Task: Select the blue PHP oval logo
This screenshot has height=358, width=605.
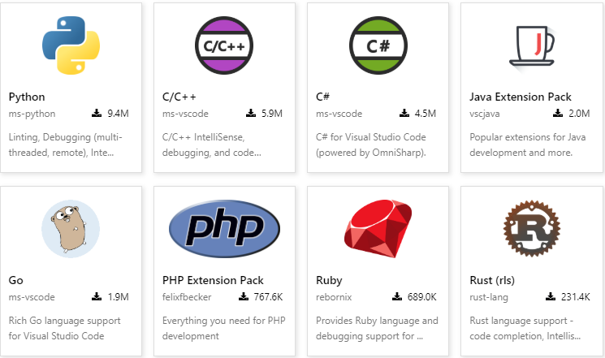Action: coord(225,229)
